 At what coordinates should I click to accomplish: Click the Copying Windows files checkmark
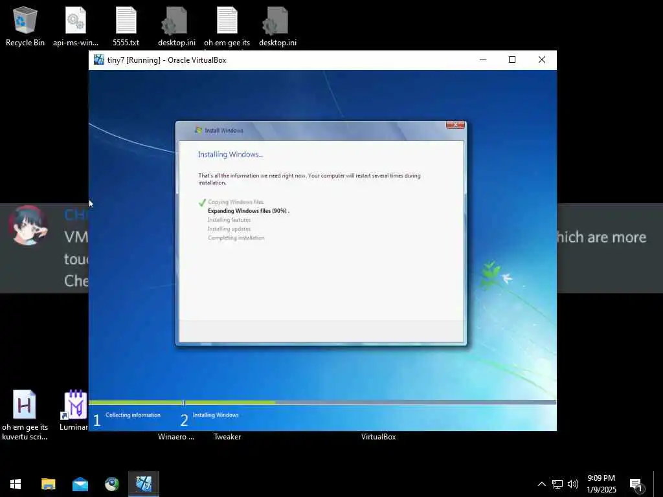point(202,203)
